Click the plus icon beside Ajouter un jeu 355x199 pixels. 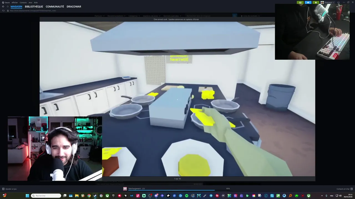tap(3, 189)
